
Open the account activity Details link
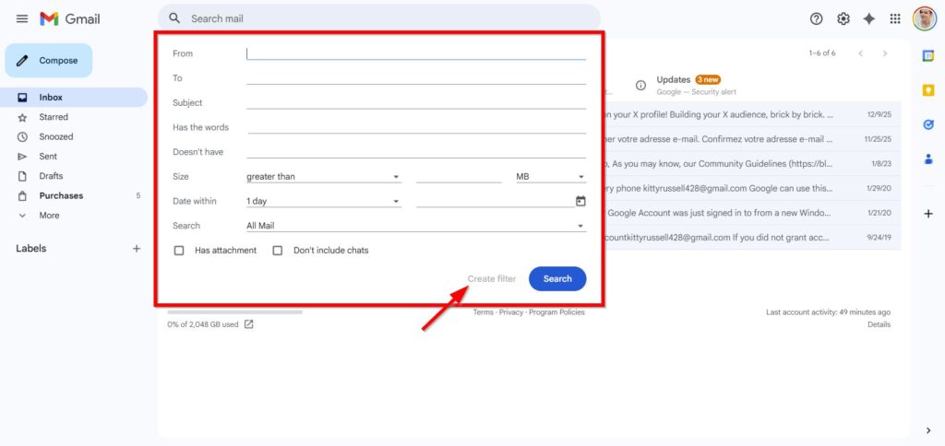click(879, 324)
